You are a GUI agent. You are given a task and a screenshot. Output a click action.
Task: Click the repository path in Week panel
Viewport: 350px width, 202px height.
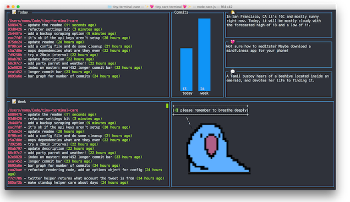(x=43, y=110)
